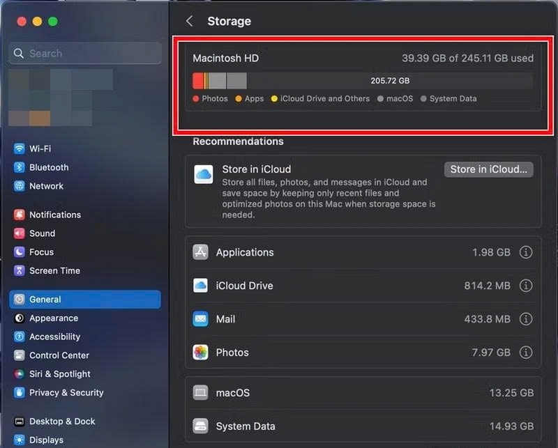Image resolution: width=558 pixels, height=448 pixels.
Task: Click the Appearance icon
Action: pyautogui.click(x=20, y=318)
